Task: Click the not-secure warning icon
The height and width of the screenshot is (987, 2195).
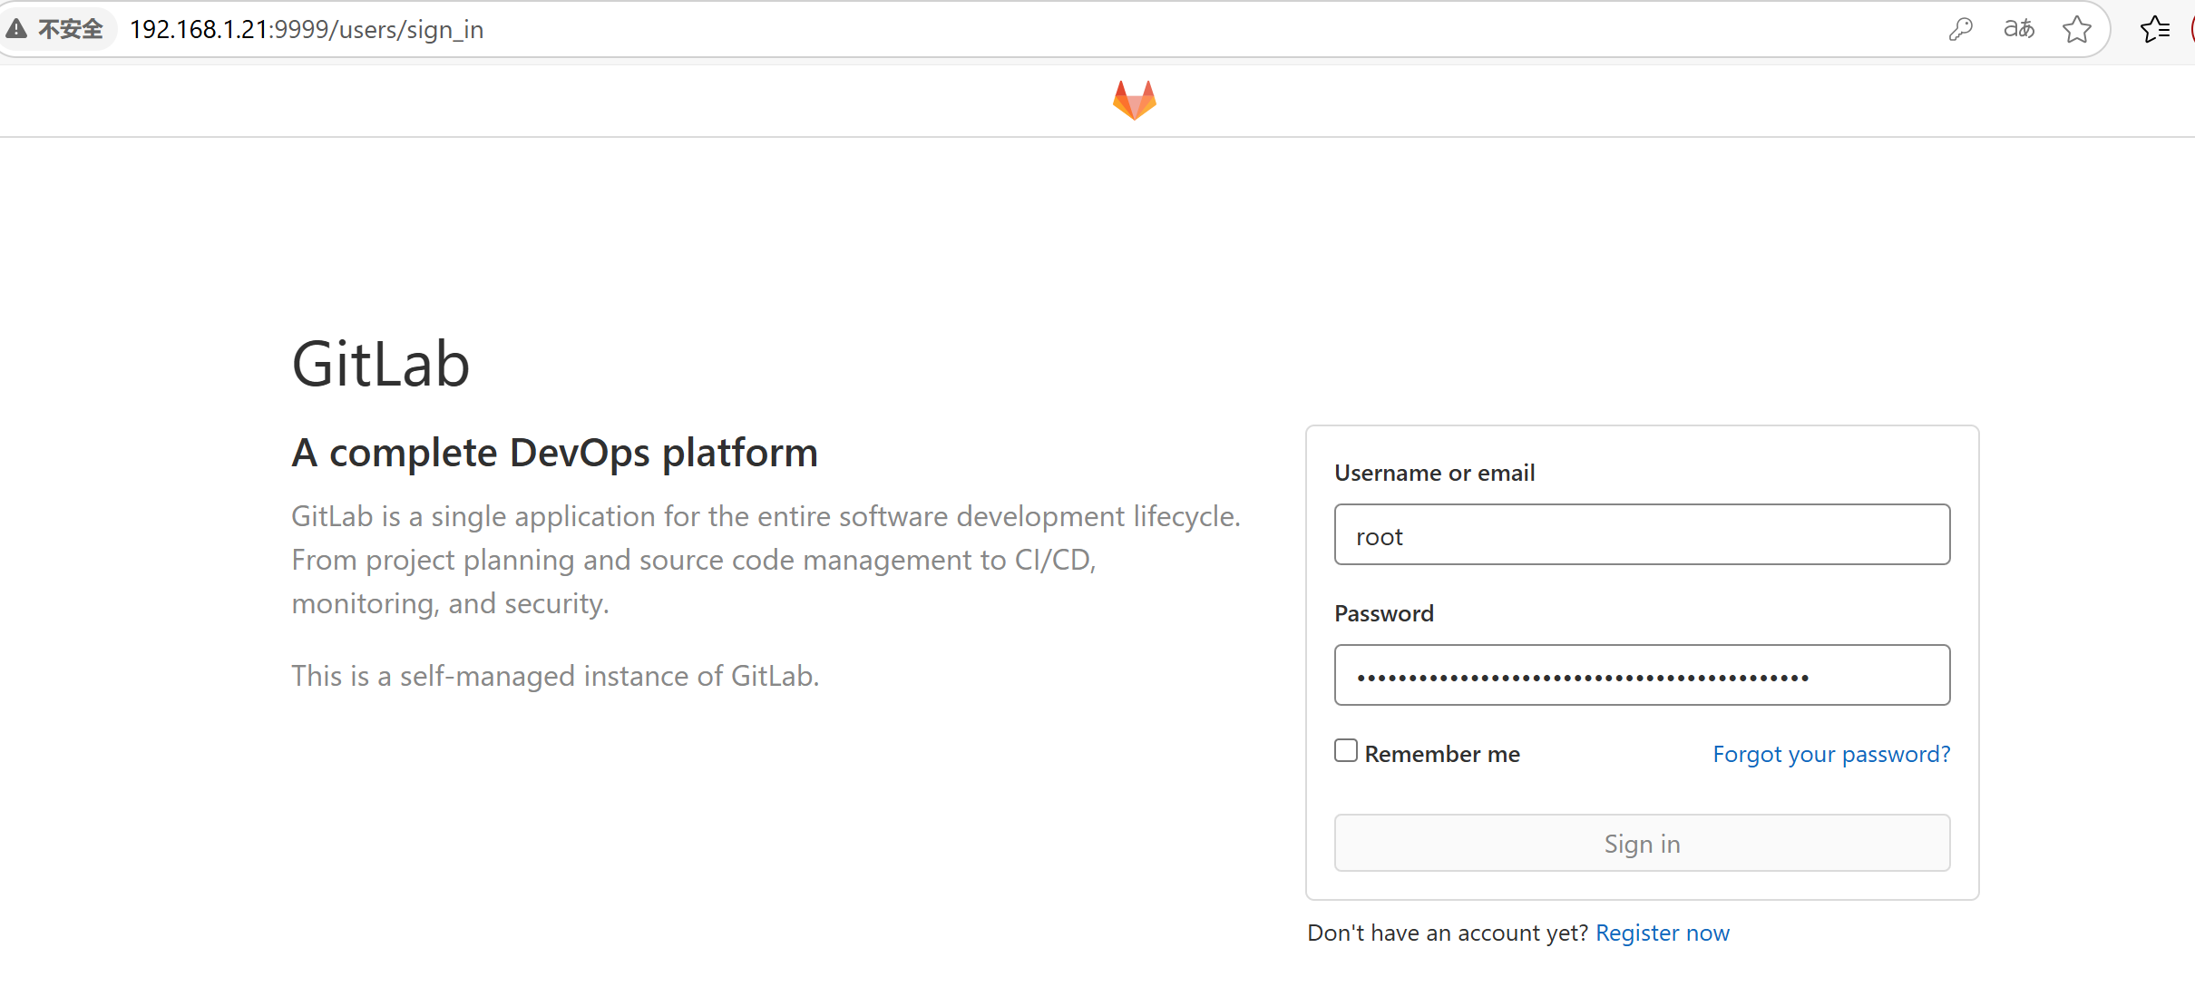Action: tap(16, 29)
